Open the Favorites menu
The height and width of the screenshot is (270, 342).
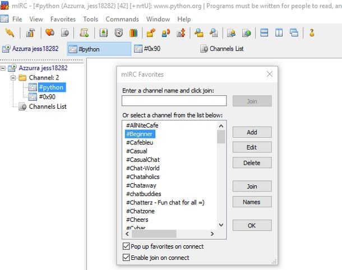click(x=63, y=19)
